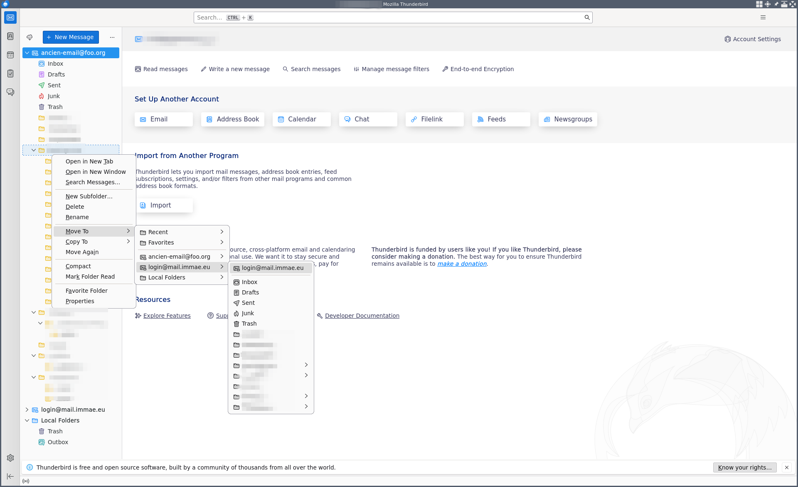
Task: Toggle the Favorite Folder option
Action: pyautogui.click(x=86, y=291)
